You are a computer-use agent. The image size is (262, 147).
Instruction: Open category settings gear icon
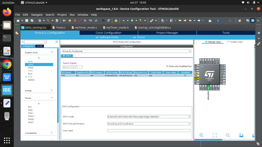point(57,42)
